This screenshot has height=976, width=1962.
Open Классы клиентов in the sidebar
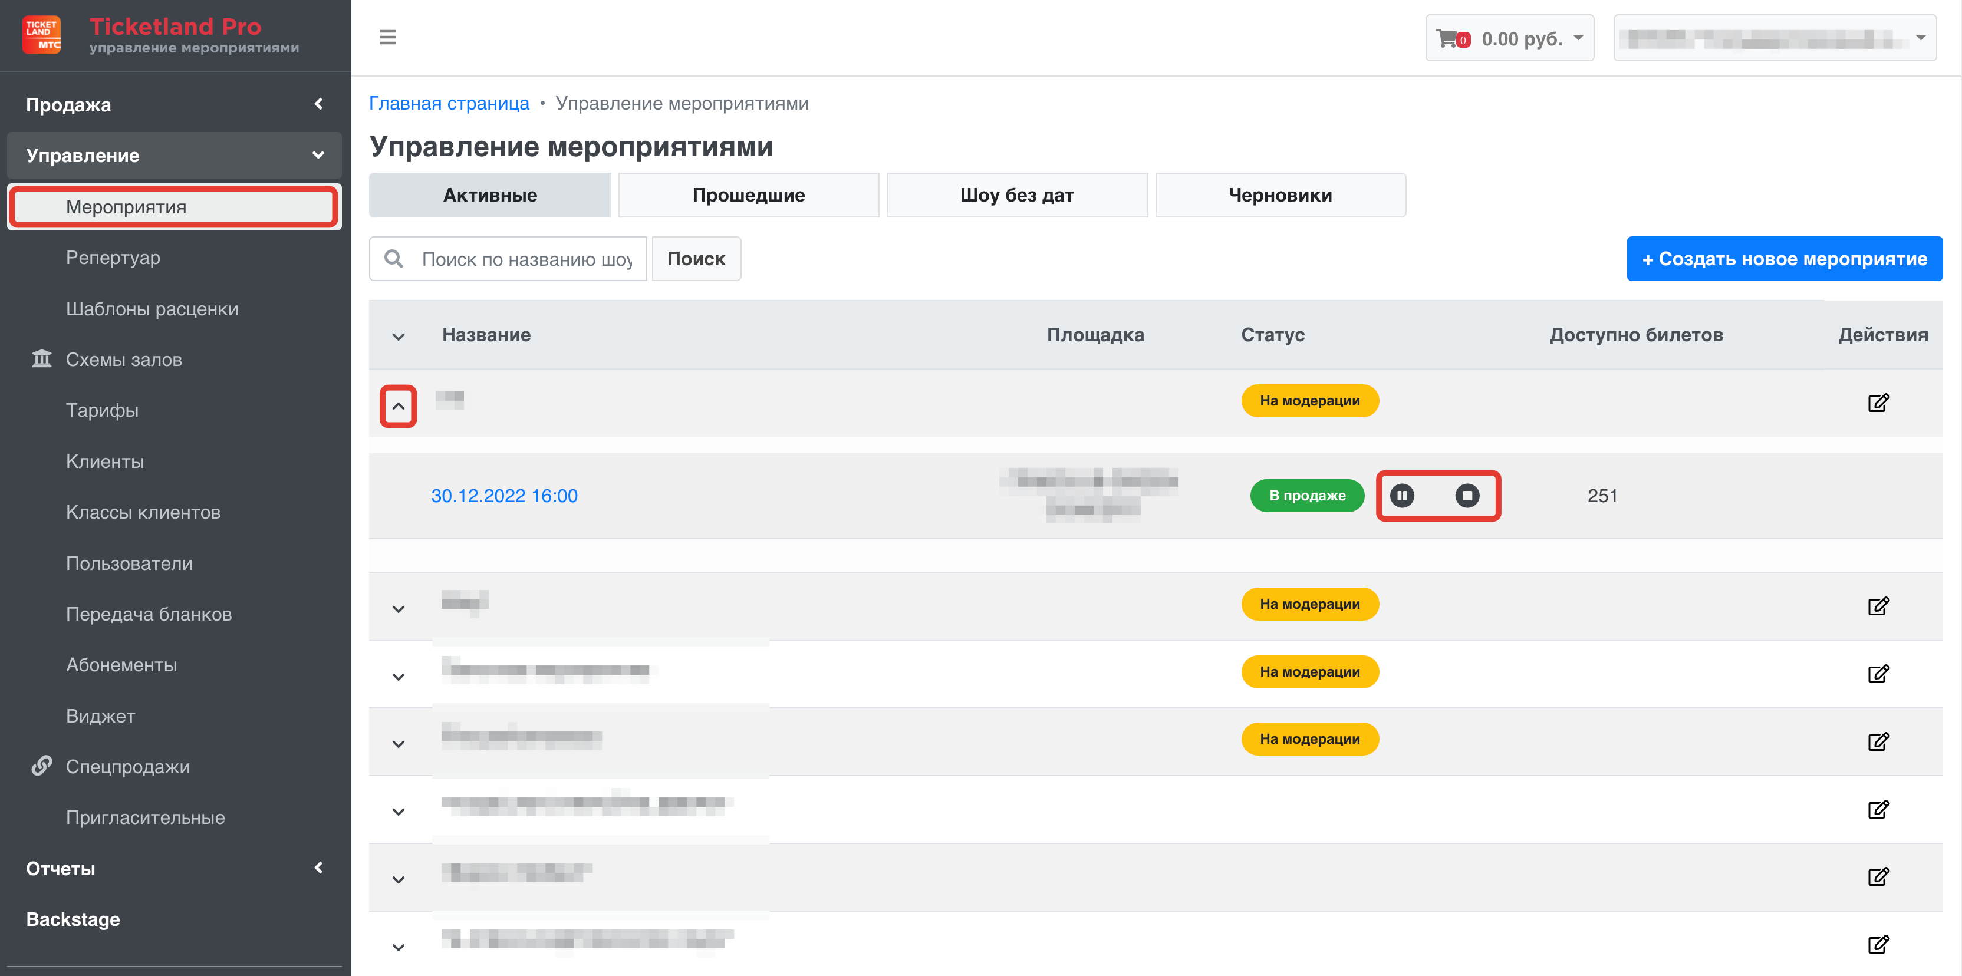pyautogui.click(x=143, y=512)
